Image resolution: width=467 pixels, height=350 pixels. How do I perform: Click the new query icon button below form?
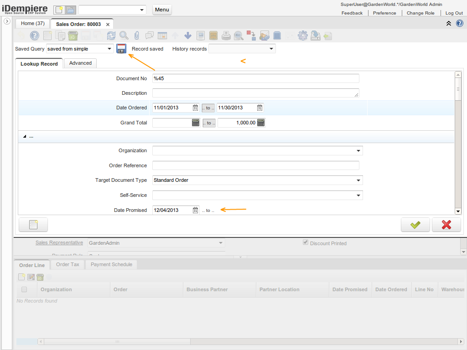tap(33, 225)
